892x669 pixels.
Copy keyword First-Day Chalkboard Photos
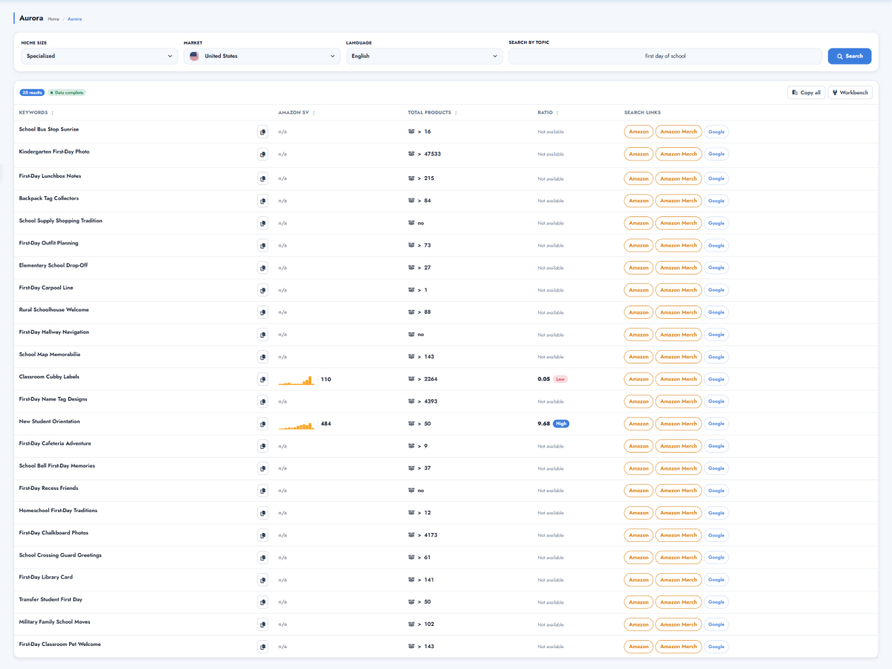point(262,535)
